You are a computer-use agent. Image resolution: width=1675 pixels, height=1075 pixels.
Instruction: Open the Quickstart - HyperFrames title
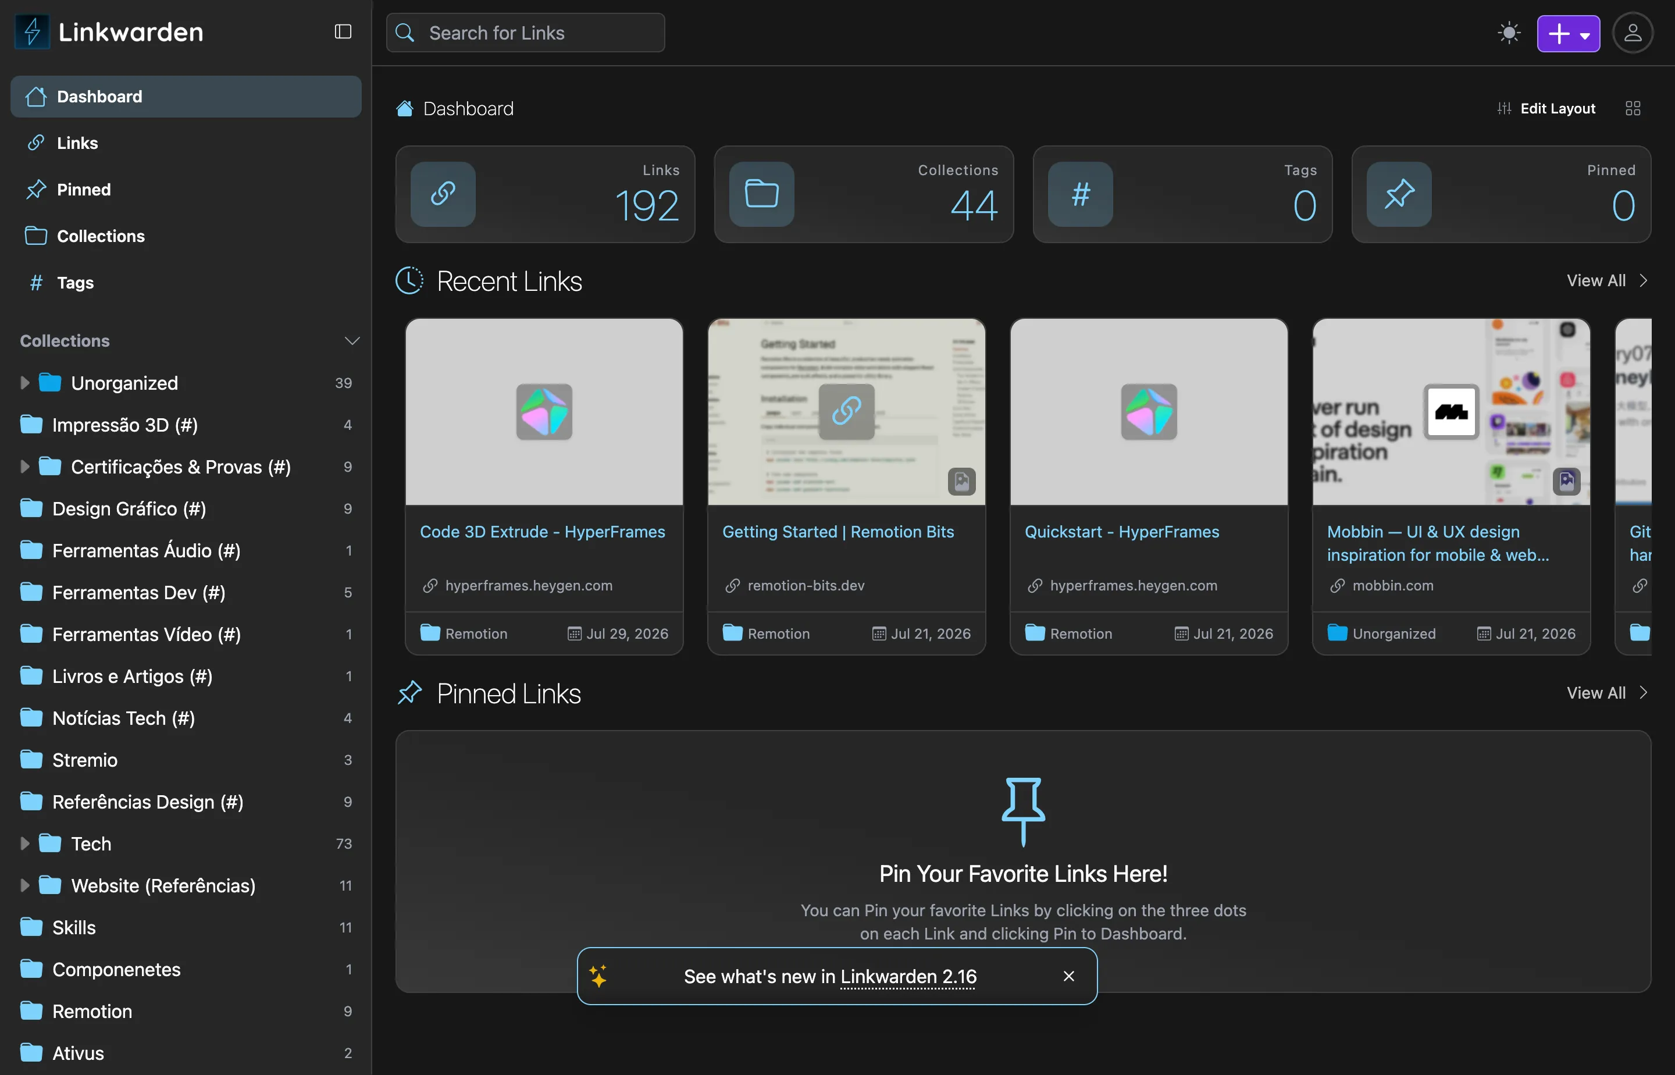pos(1121,532)
